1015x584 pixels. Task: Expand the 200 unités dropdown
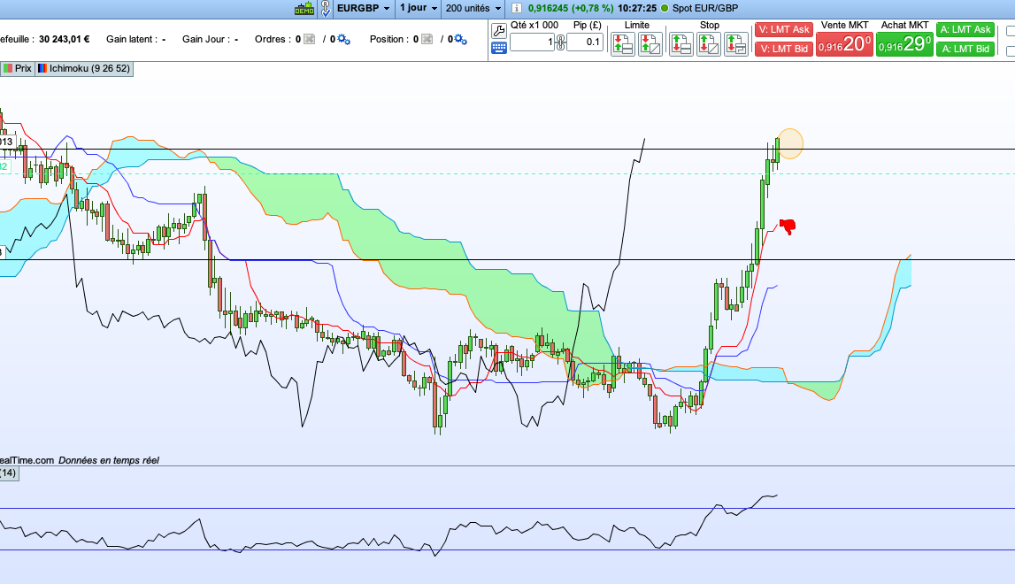(x=473, y=9)
